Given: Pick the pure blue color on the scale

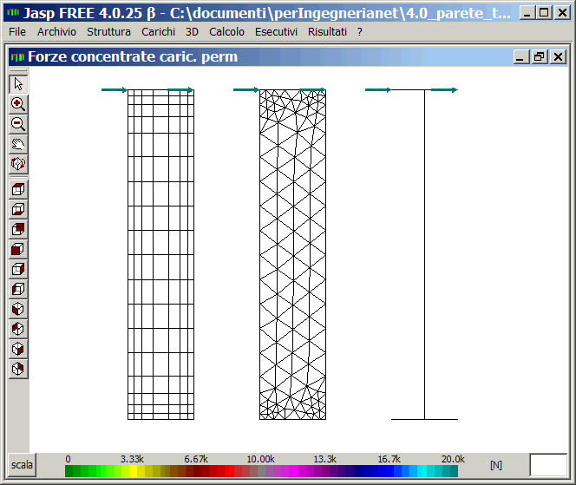Looking at the screenshot, I should tap(389, 471).
